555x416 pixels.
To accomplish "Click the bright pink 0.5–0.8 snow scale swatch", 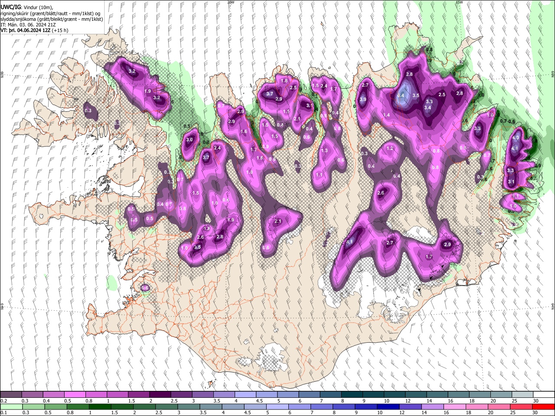I will (x=75, y=394).
